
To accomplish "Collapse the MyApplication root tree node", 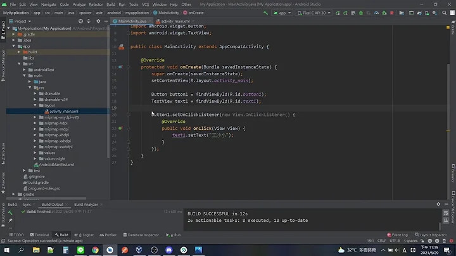I will (8, 29).
